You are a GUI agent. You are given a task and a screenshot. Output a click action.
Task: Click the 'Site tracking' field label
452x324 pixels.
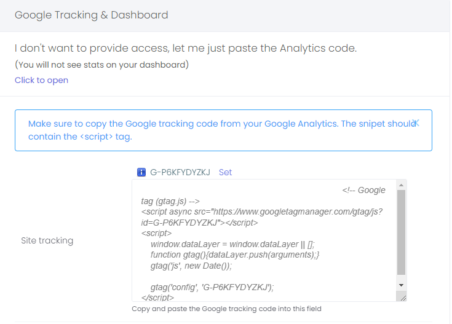click(47, 240)
